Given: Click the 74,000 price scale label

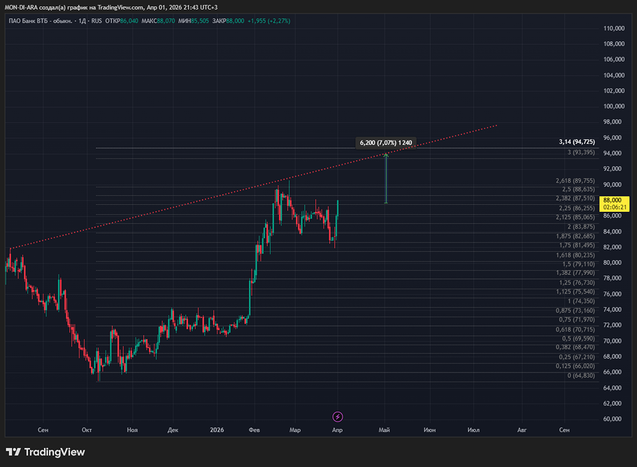Looking at the screenshot, I should tap(613, 310).
